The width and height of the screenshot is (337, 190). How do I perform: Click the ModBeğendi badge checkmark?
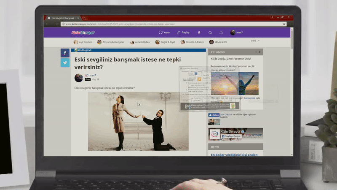[76, 50]
